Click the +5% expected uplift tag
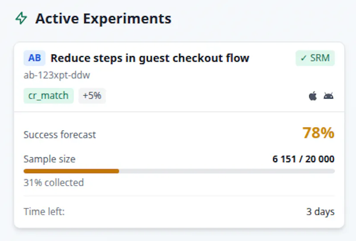The height and width of the screenshot is (241, 356). point(92,95)
